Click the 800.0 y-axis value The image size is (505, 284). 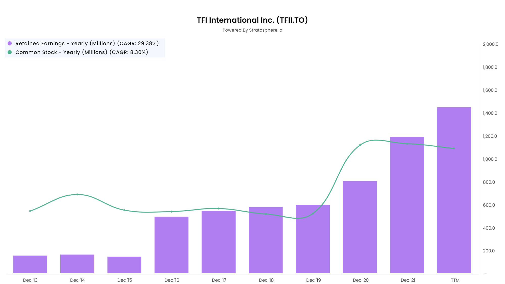click(x=489, y=182)
